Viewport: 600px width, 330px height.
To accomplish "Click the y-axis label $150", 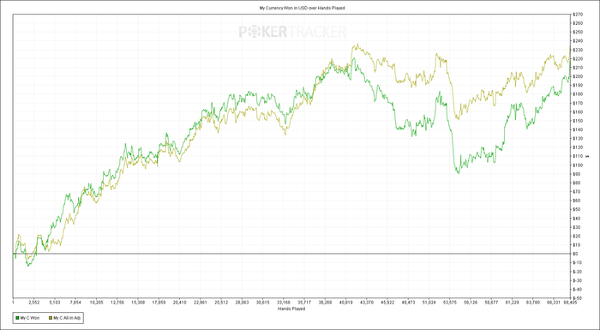I will (578, 121).
